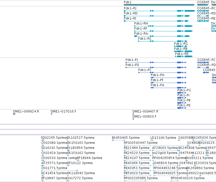This screenshot has width=216, height=182.
Task: Select the Pdk1-RF transcript label
Action: pyautogui.click(x=141, y=29)
